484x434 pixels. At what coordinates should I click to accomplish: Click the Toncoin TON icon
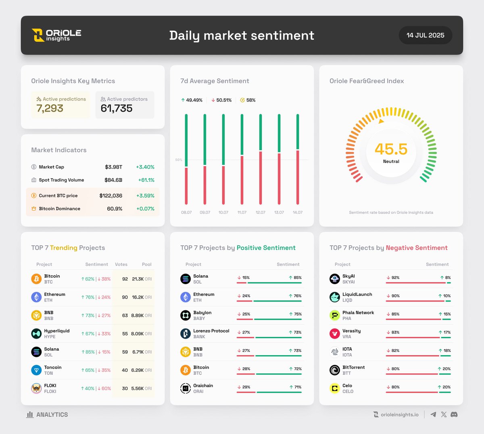(36, 370)
